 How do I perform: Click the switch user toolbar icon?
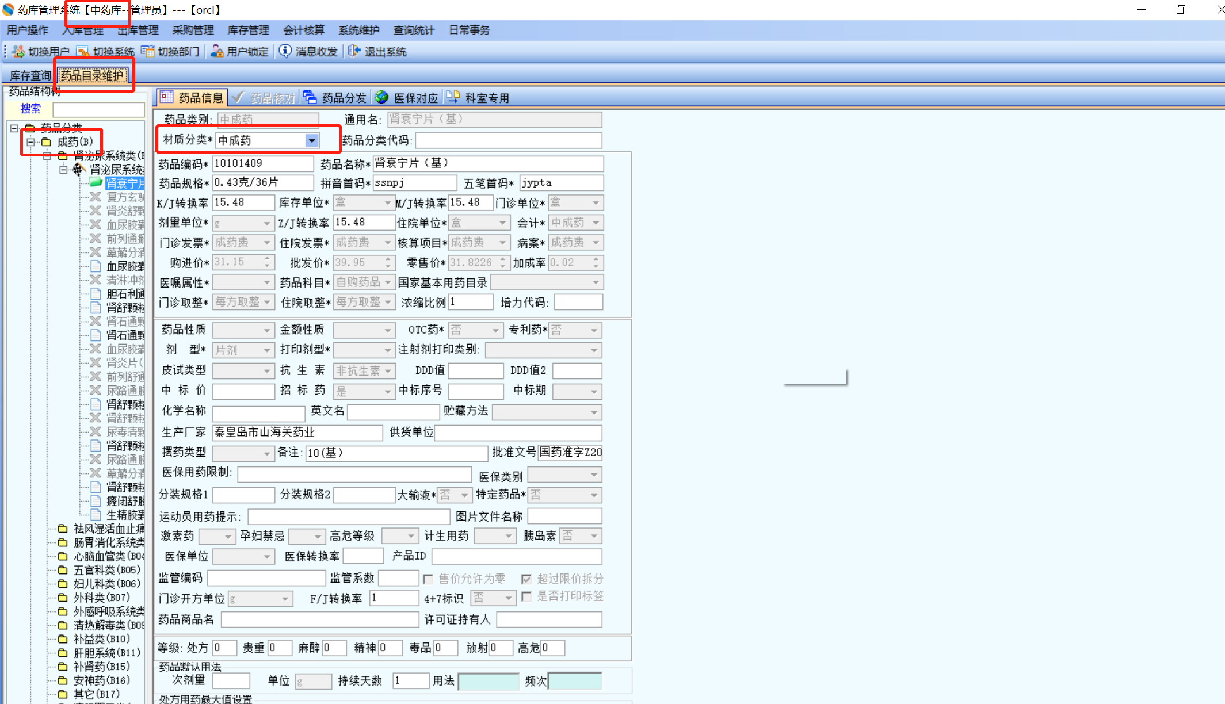(18, 52)
